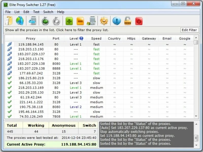Image resolution: width=203 pixels, height=152 pixels.
Task: Click proxy list scrollbar up arrow
Action: coord(196,37)
